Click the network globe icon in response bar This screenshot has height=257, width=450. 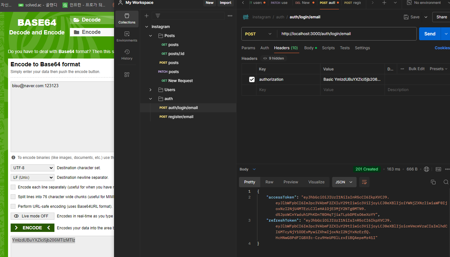(x=426, y=169)
